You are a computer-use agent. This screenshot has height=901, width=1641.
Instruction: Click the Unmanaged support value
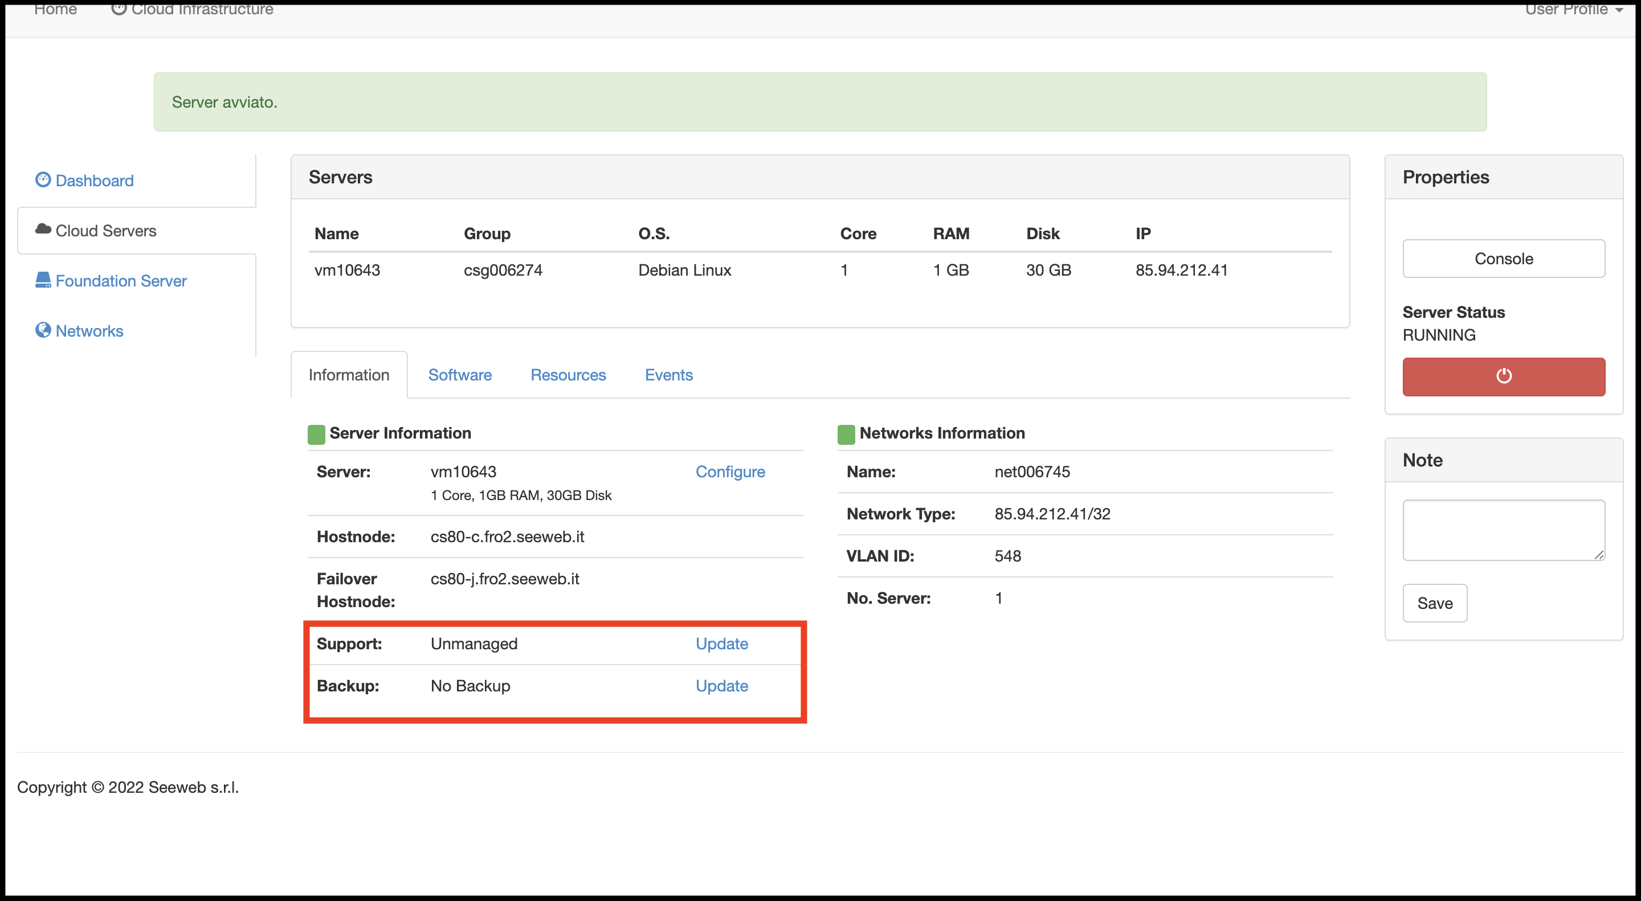click(474, 644)
